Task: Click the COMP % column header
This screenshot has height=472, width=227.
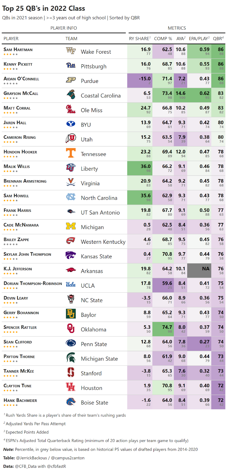Action: 163,39
